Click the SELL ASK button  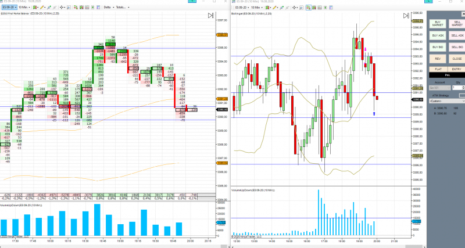pyautogui.click(x=457, y=35)
